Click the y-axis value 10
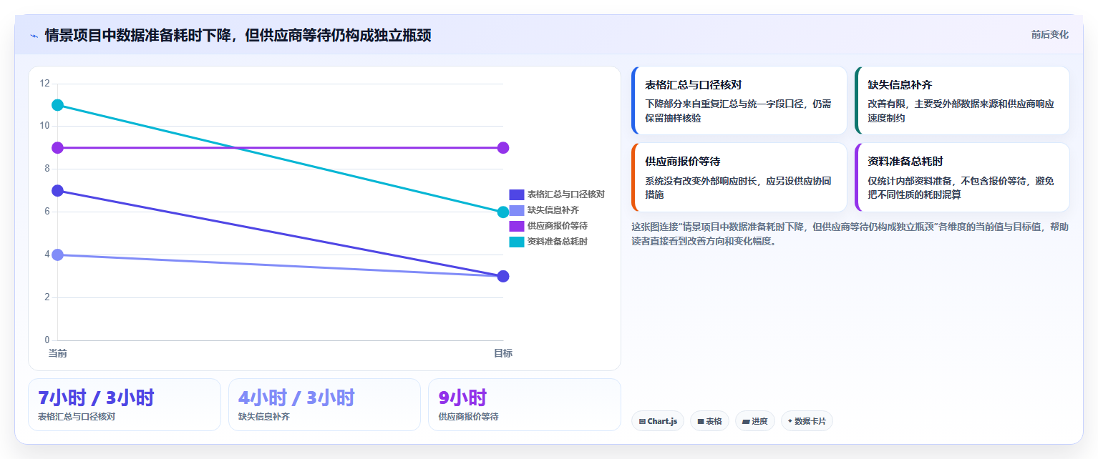1098x459 pixels. tap(45, 126)
